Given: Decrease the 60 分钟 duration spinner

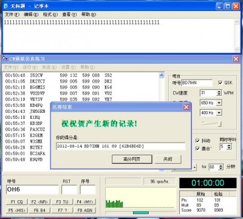Looking at the screenshot, I should coord(221,169).
